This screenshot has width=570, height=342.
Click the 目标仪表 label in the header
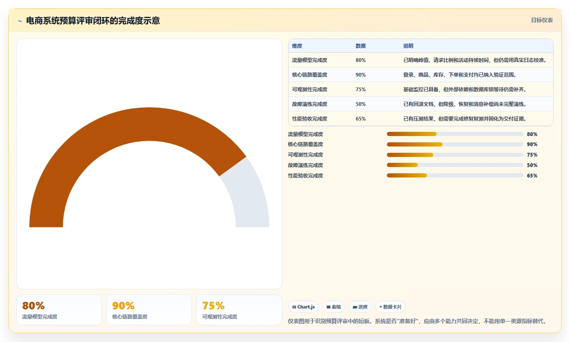[542, 20]
